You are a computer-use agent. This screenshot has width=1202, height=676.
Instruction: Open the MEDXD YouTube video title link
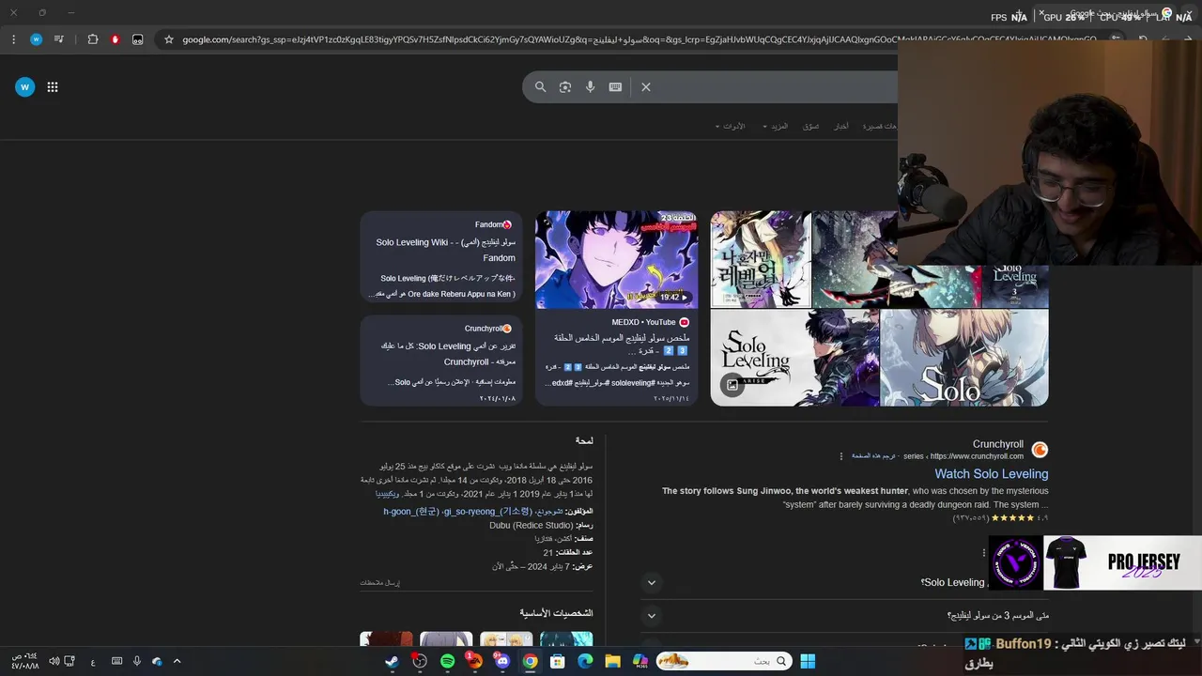[x=621, y=344]
